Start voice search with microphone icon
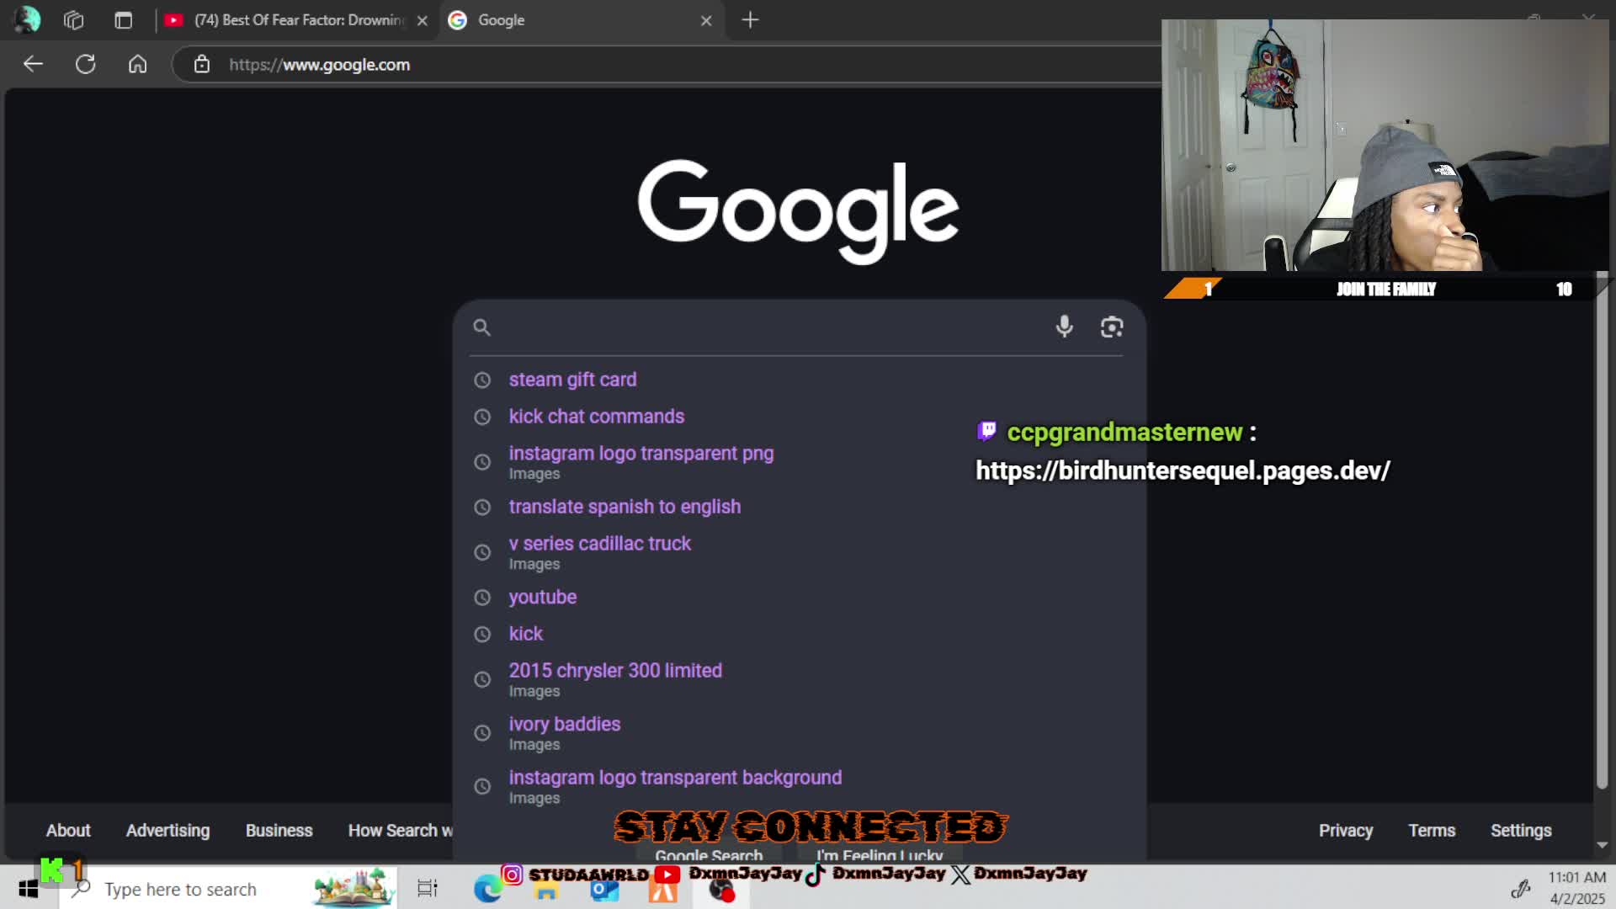The image size is (1616, 909). 1064,327
